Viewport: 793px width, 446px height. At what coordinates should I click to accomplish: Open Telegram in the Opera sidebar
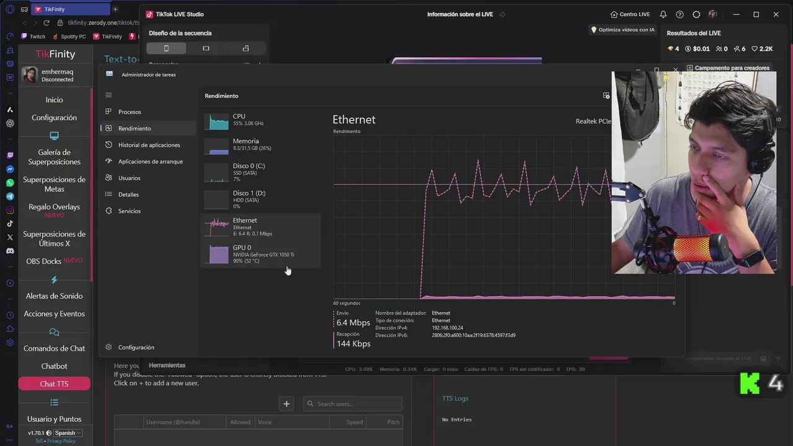coord(10,196)
